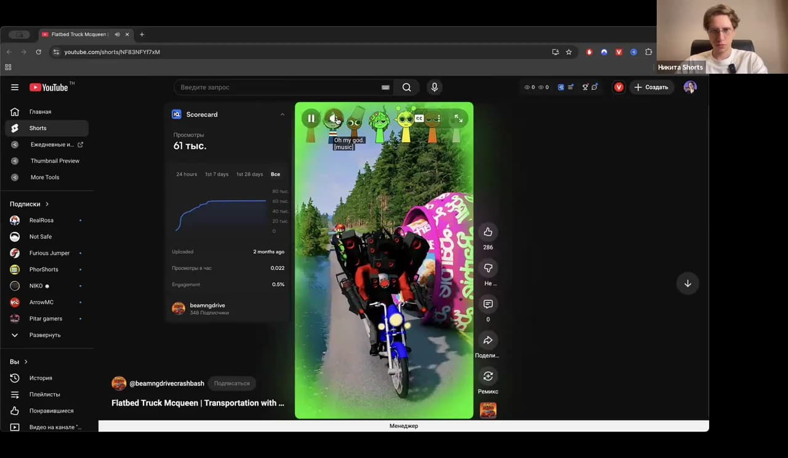Open the short's three-dot more menu
The width and height of the screenshot is (788, 458).
coord(438,118)
